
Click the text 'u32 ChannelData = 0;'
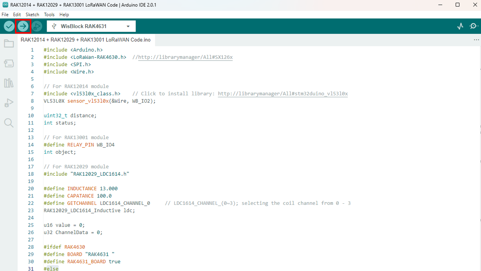(x=73, y=232)
